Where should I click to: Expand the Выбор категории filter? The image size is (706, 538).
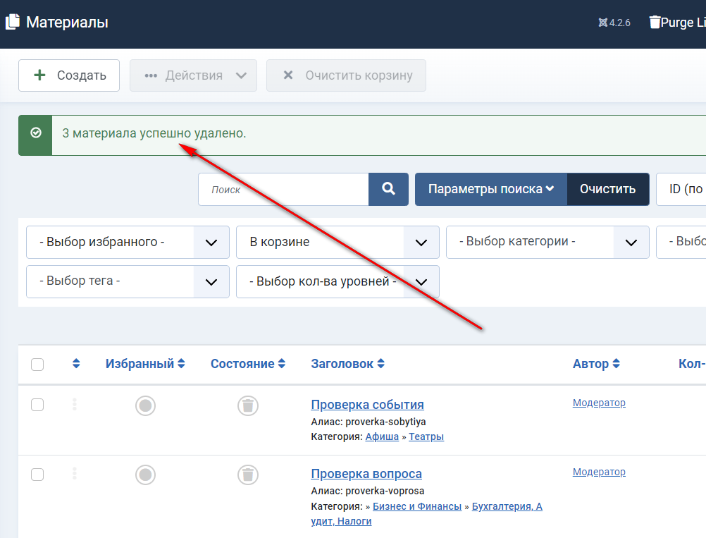tap(547, 242)
